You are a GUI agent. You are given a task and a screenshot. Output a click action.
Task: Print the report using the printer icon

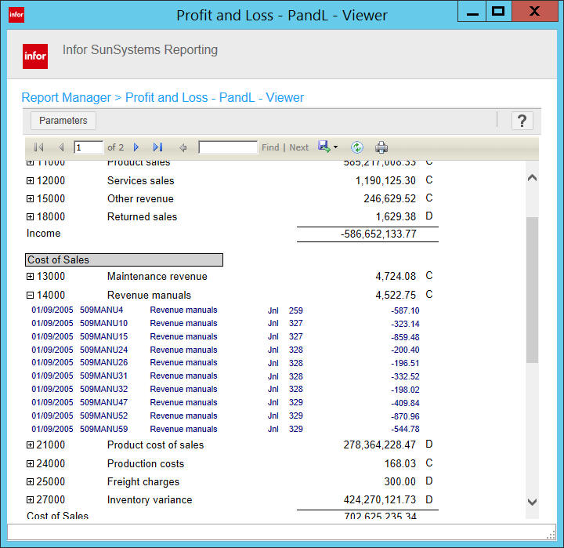click(x=381, y=147)
